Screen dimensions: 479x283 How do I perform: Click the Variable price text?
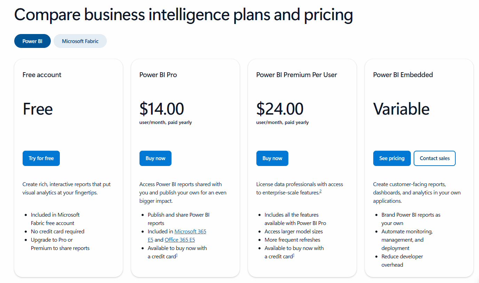(401, 109)
